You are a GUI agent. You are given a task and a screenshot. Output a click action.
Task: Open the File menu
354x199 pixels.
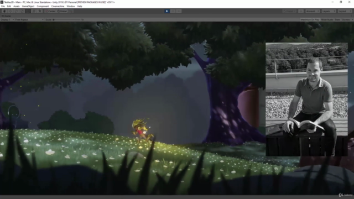coord(3,6)
